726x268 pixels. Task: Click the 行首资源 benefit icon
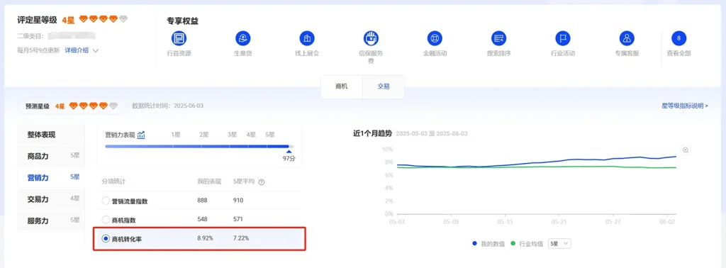point(179,38)
